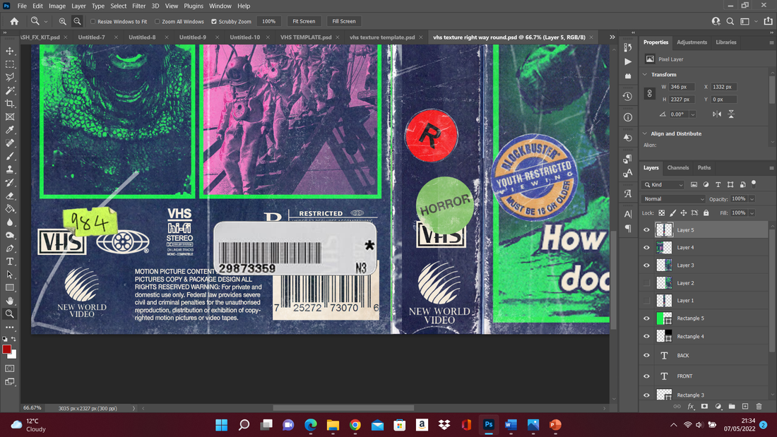Select the Rectangle shape tool
The width and height of the screenshot is (777, 437).
10,287
